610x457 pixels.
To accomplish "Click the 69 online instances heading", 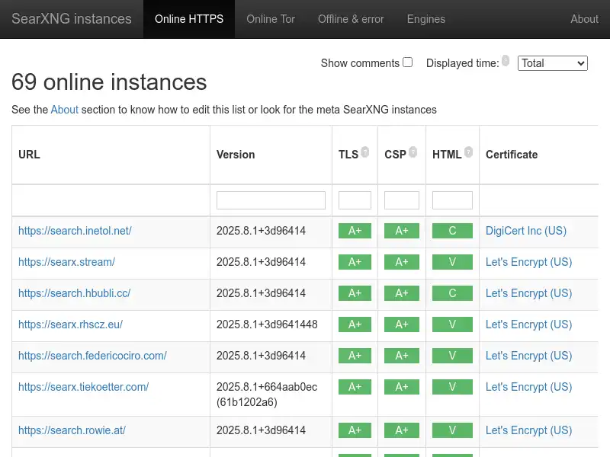I will point(109,82).
